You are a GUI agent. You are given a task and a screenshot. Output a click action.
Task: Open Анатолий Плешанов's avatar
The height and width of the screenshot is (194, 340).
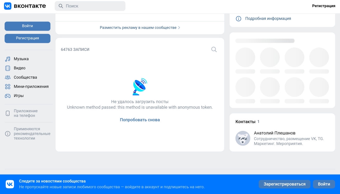point(243,138)
